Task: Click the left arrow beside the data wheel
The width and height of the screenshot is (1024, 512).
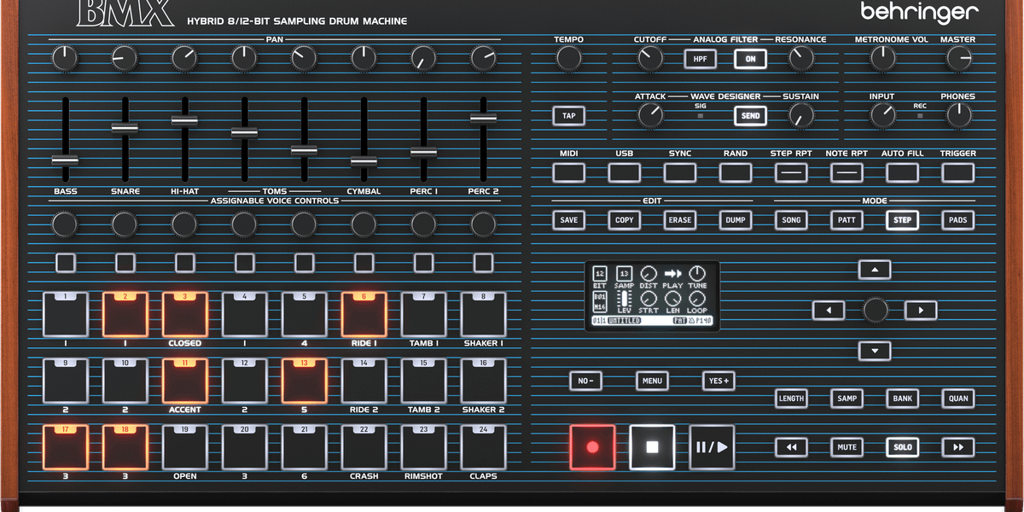Action: (829, 310)
